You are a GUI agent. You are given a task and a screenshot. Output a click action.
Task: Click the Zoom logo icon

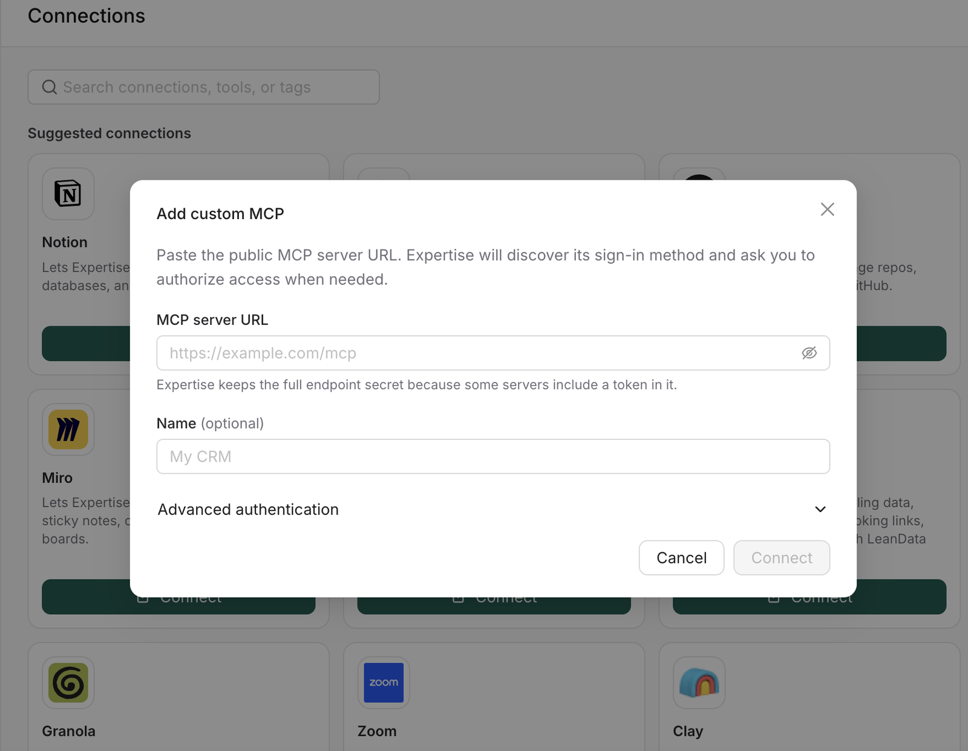pos(384,683)
